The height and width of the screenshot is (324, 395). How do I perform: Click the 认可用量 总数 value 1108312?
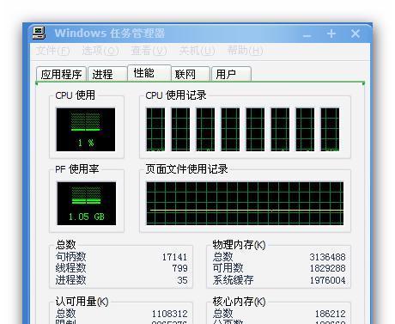point(169,314)
